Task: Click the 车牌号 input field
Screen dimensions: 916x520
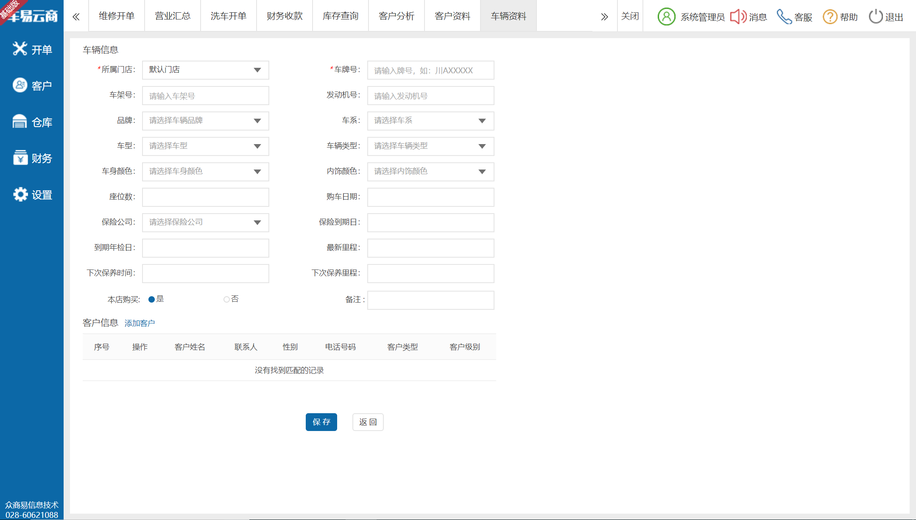Action: [x=430, y=70]
